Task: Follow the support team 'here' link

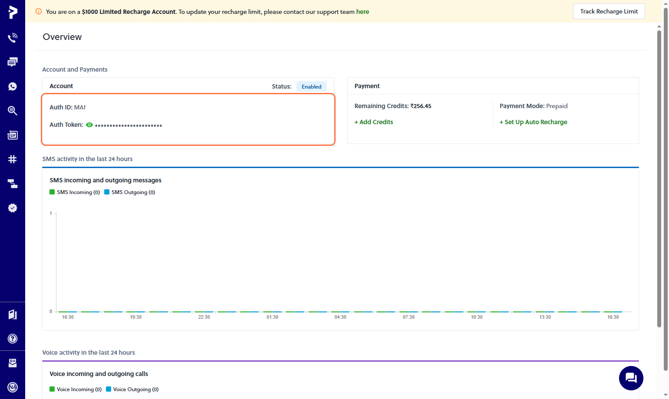Action: click(x=363, y=12)
